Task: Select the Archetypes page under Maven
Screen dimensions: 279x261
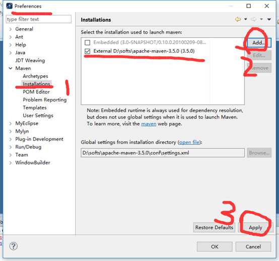Action: pos(35,76)
